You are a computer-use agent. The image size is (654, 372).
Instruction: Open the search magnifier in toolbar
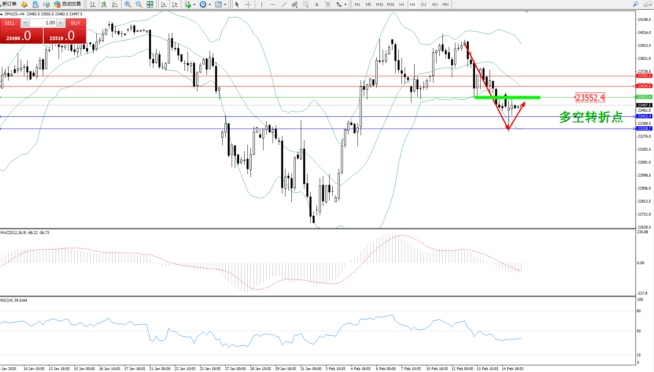(636, 4)
